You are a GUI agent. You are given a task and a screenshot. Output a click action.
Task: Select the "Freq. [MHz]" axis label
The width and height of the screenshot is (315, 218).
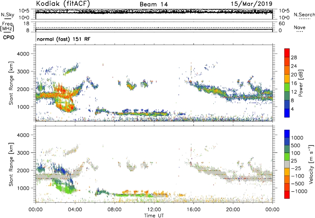[x=7, y=26]
